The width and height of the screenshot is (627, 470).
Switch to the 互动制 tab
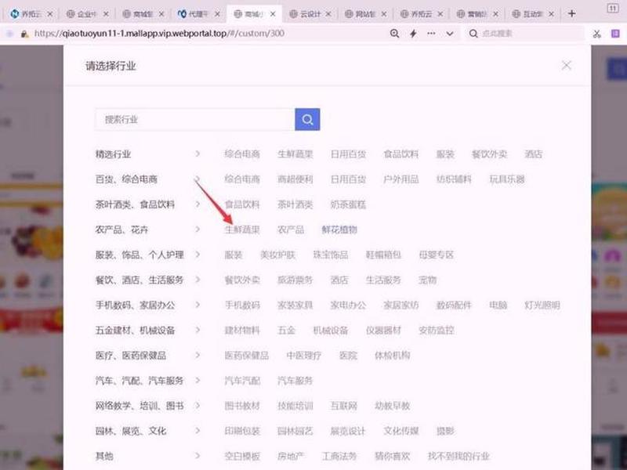[x=533, y=14]
